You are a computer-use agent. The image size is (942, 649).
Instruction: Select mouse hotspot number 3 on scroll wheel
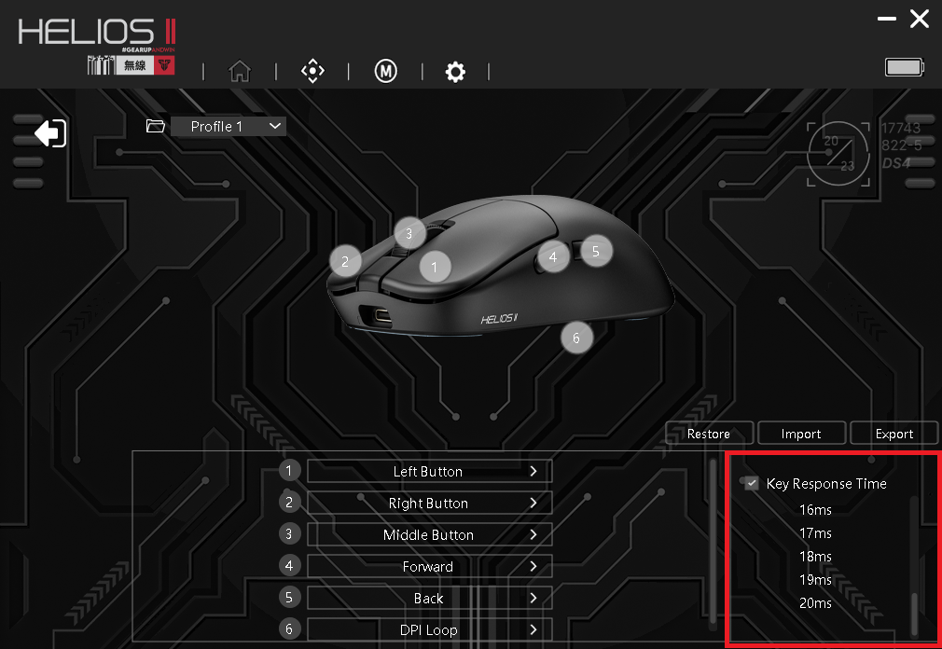pos(409,233)
